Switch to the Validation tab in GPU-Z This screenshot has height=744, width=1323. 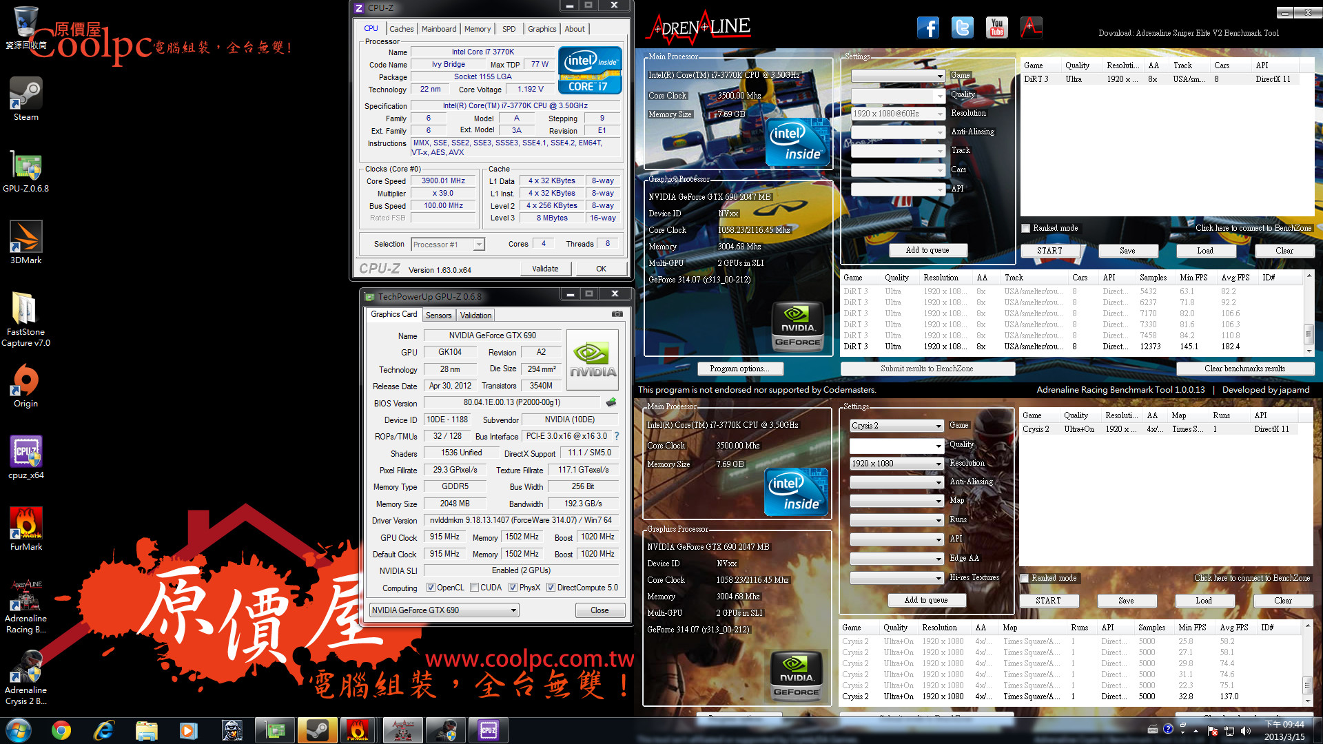(x=476, y=316)
